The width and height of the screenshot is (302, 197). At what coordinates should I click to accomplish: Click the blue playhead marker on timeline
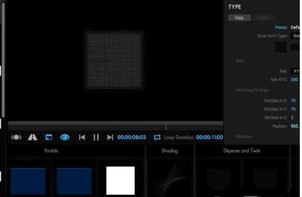tap(166, 127)
